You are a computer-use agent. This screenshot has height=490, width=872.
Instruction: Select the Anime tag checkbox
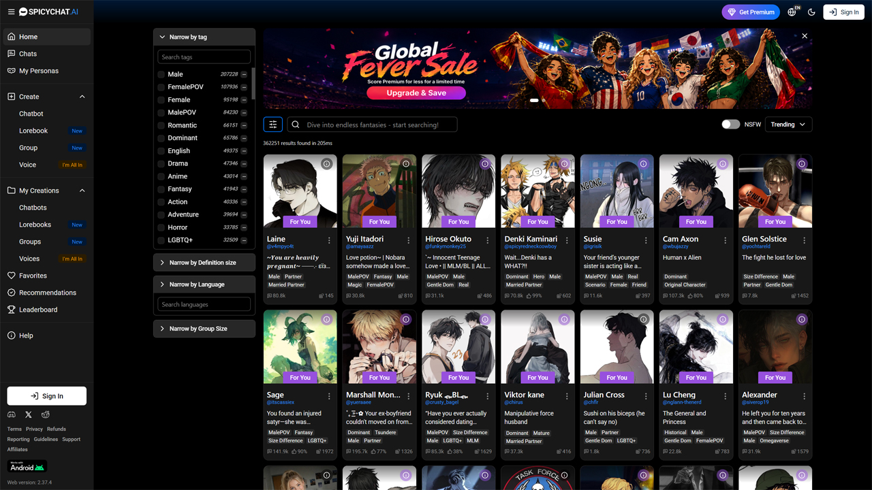coord(161,176)
